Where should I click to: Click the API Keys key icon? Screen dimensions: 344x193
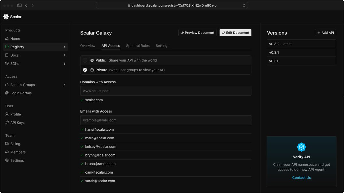7,122
